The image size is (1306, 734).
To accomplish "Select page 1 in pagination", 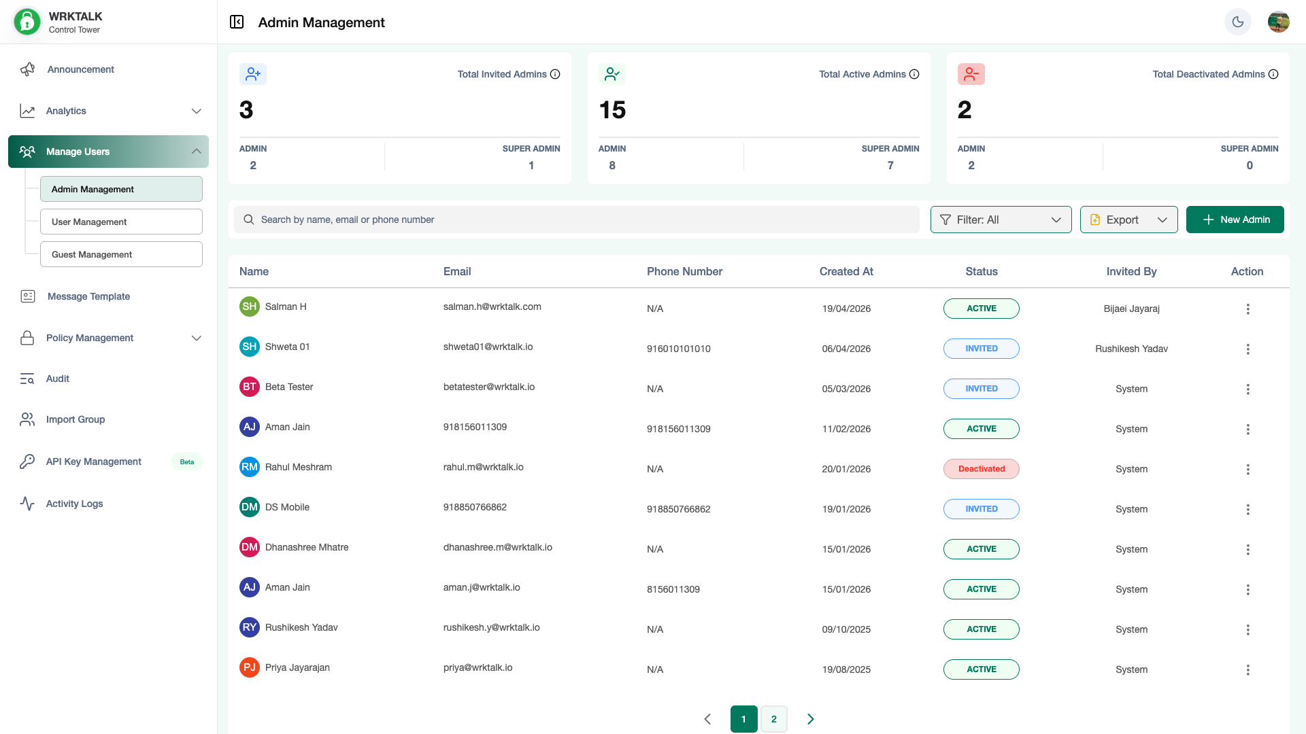I will click(x=743, y=719).
